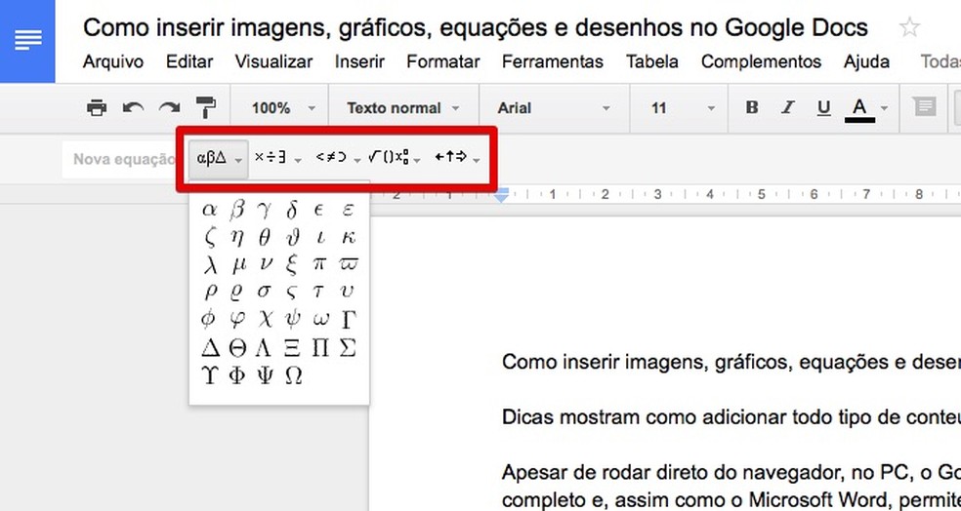This screenshot has height=511, width=961.
Task: Insert the theta symbol θ
Action: pos(265,237)
